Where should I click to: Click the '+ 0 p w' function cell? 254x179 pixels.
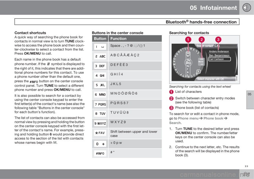[135, 144]
